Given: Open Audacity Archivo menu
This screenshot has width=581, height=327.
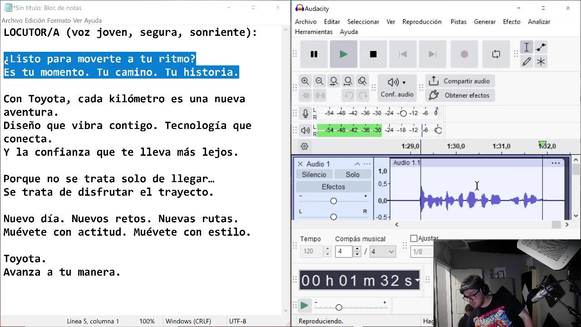Looking at the screenshot, I should (x=306, y=22).
